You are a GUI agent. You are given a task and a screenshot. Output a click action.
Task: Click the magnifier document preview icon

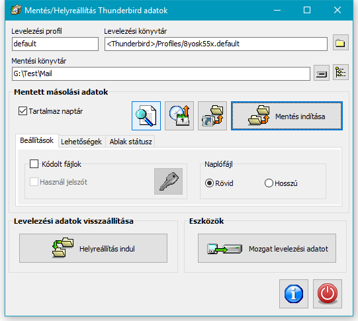point(146,116)
